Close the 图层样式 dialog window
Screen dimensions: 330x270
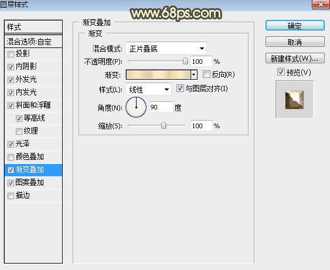point(321,4)
